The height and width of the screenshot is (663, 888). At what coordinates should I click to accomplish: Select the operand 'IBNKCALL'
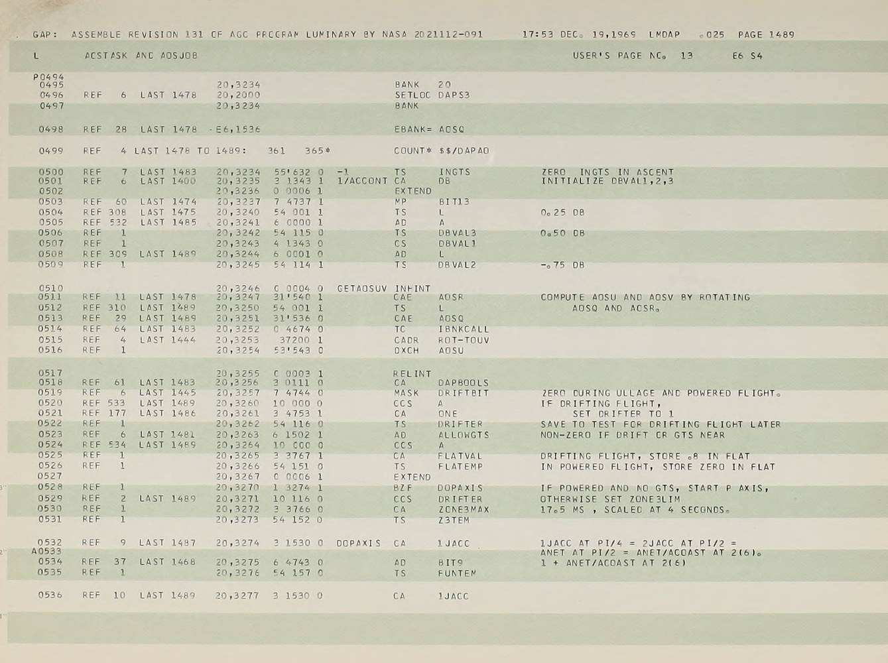pyautogui.click(x=463, y=329)
